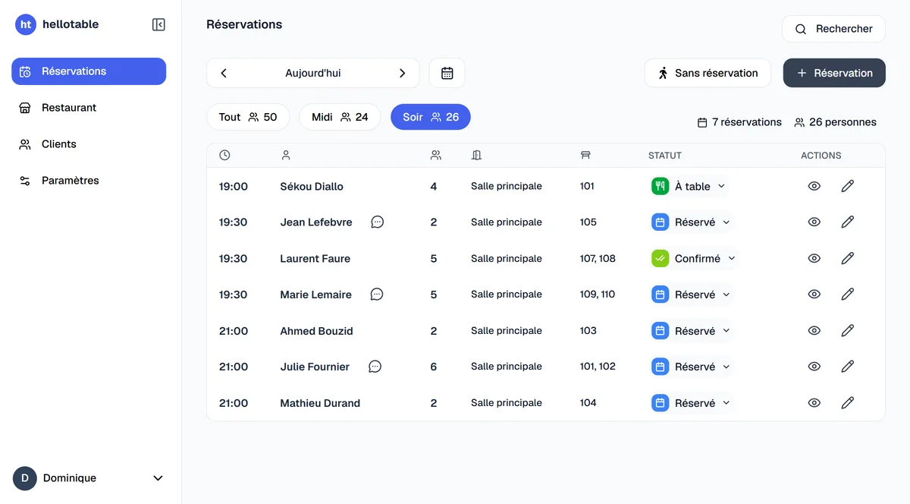Edit Sékou Diallo reservation pencil icon
Image resolution: width=910 pixels, height=504 pixels.
coord(848,186)
